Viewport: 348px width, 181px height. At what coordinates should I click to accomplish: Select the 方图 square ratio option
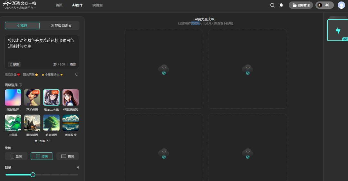point(42,156)
